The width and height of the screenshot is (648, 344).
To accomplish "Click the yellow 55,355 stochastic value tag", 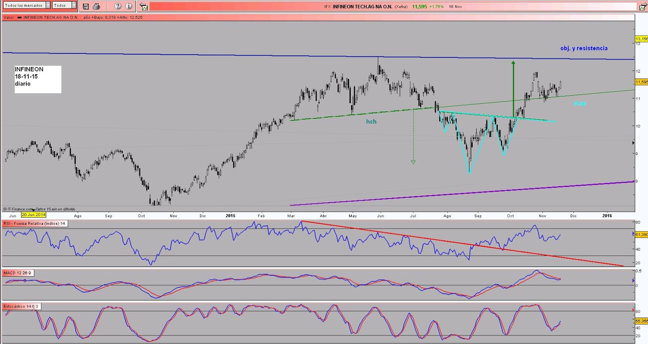I will pyautogui.click(x=642, y=321).
